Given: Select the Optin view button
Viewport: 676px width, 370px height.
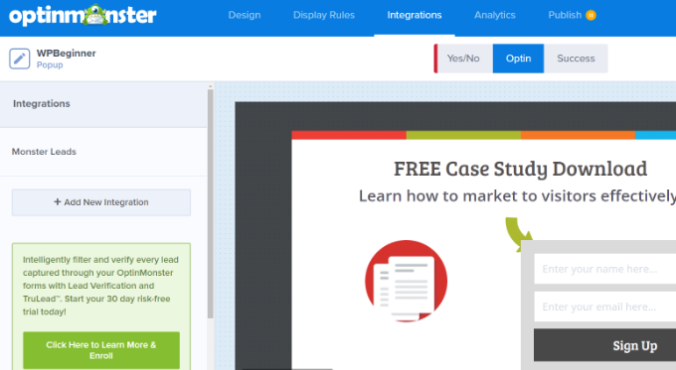Looking at the screenshot, I should coord(518,59).
